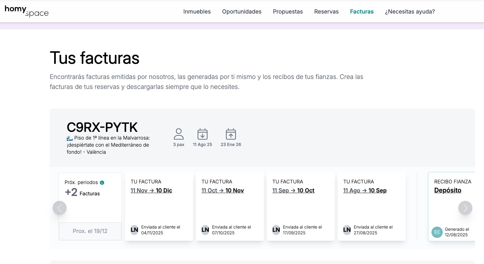This screenshot has width=484, height=264.
Task: Click the Prox. el 19/12 button
Action: [x=90, y=231]
